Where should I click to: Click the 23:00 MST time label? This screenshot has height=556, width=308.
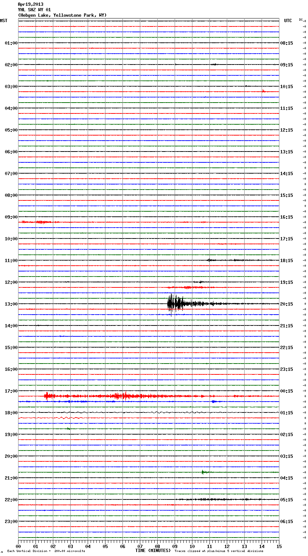click(x=11, y=522)
